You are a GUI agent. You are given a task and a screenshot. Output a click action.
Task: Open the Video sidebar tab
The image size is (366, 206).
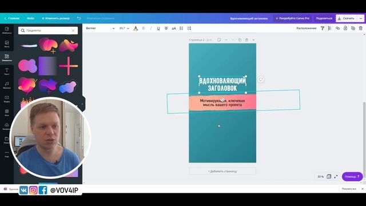tap(7, 99)
